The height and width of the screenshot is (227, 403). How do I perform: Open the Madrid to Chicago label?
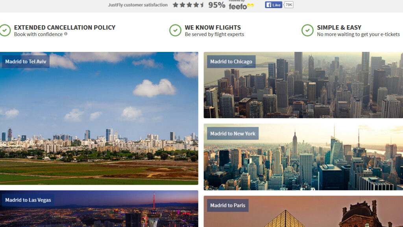(x=231, y=62)
